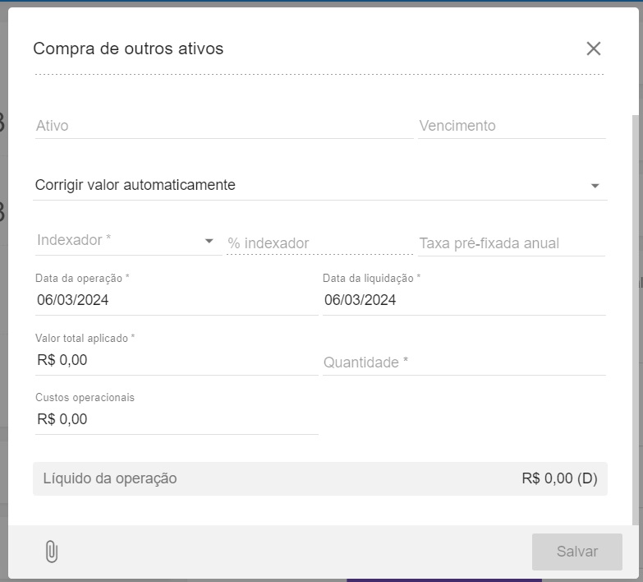Screen dimensions: 643x582
Task: Click the Líquido da operação label
Action: coord(110,478)
